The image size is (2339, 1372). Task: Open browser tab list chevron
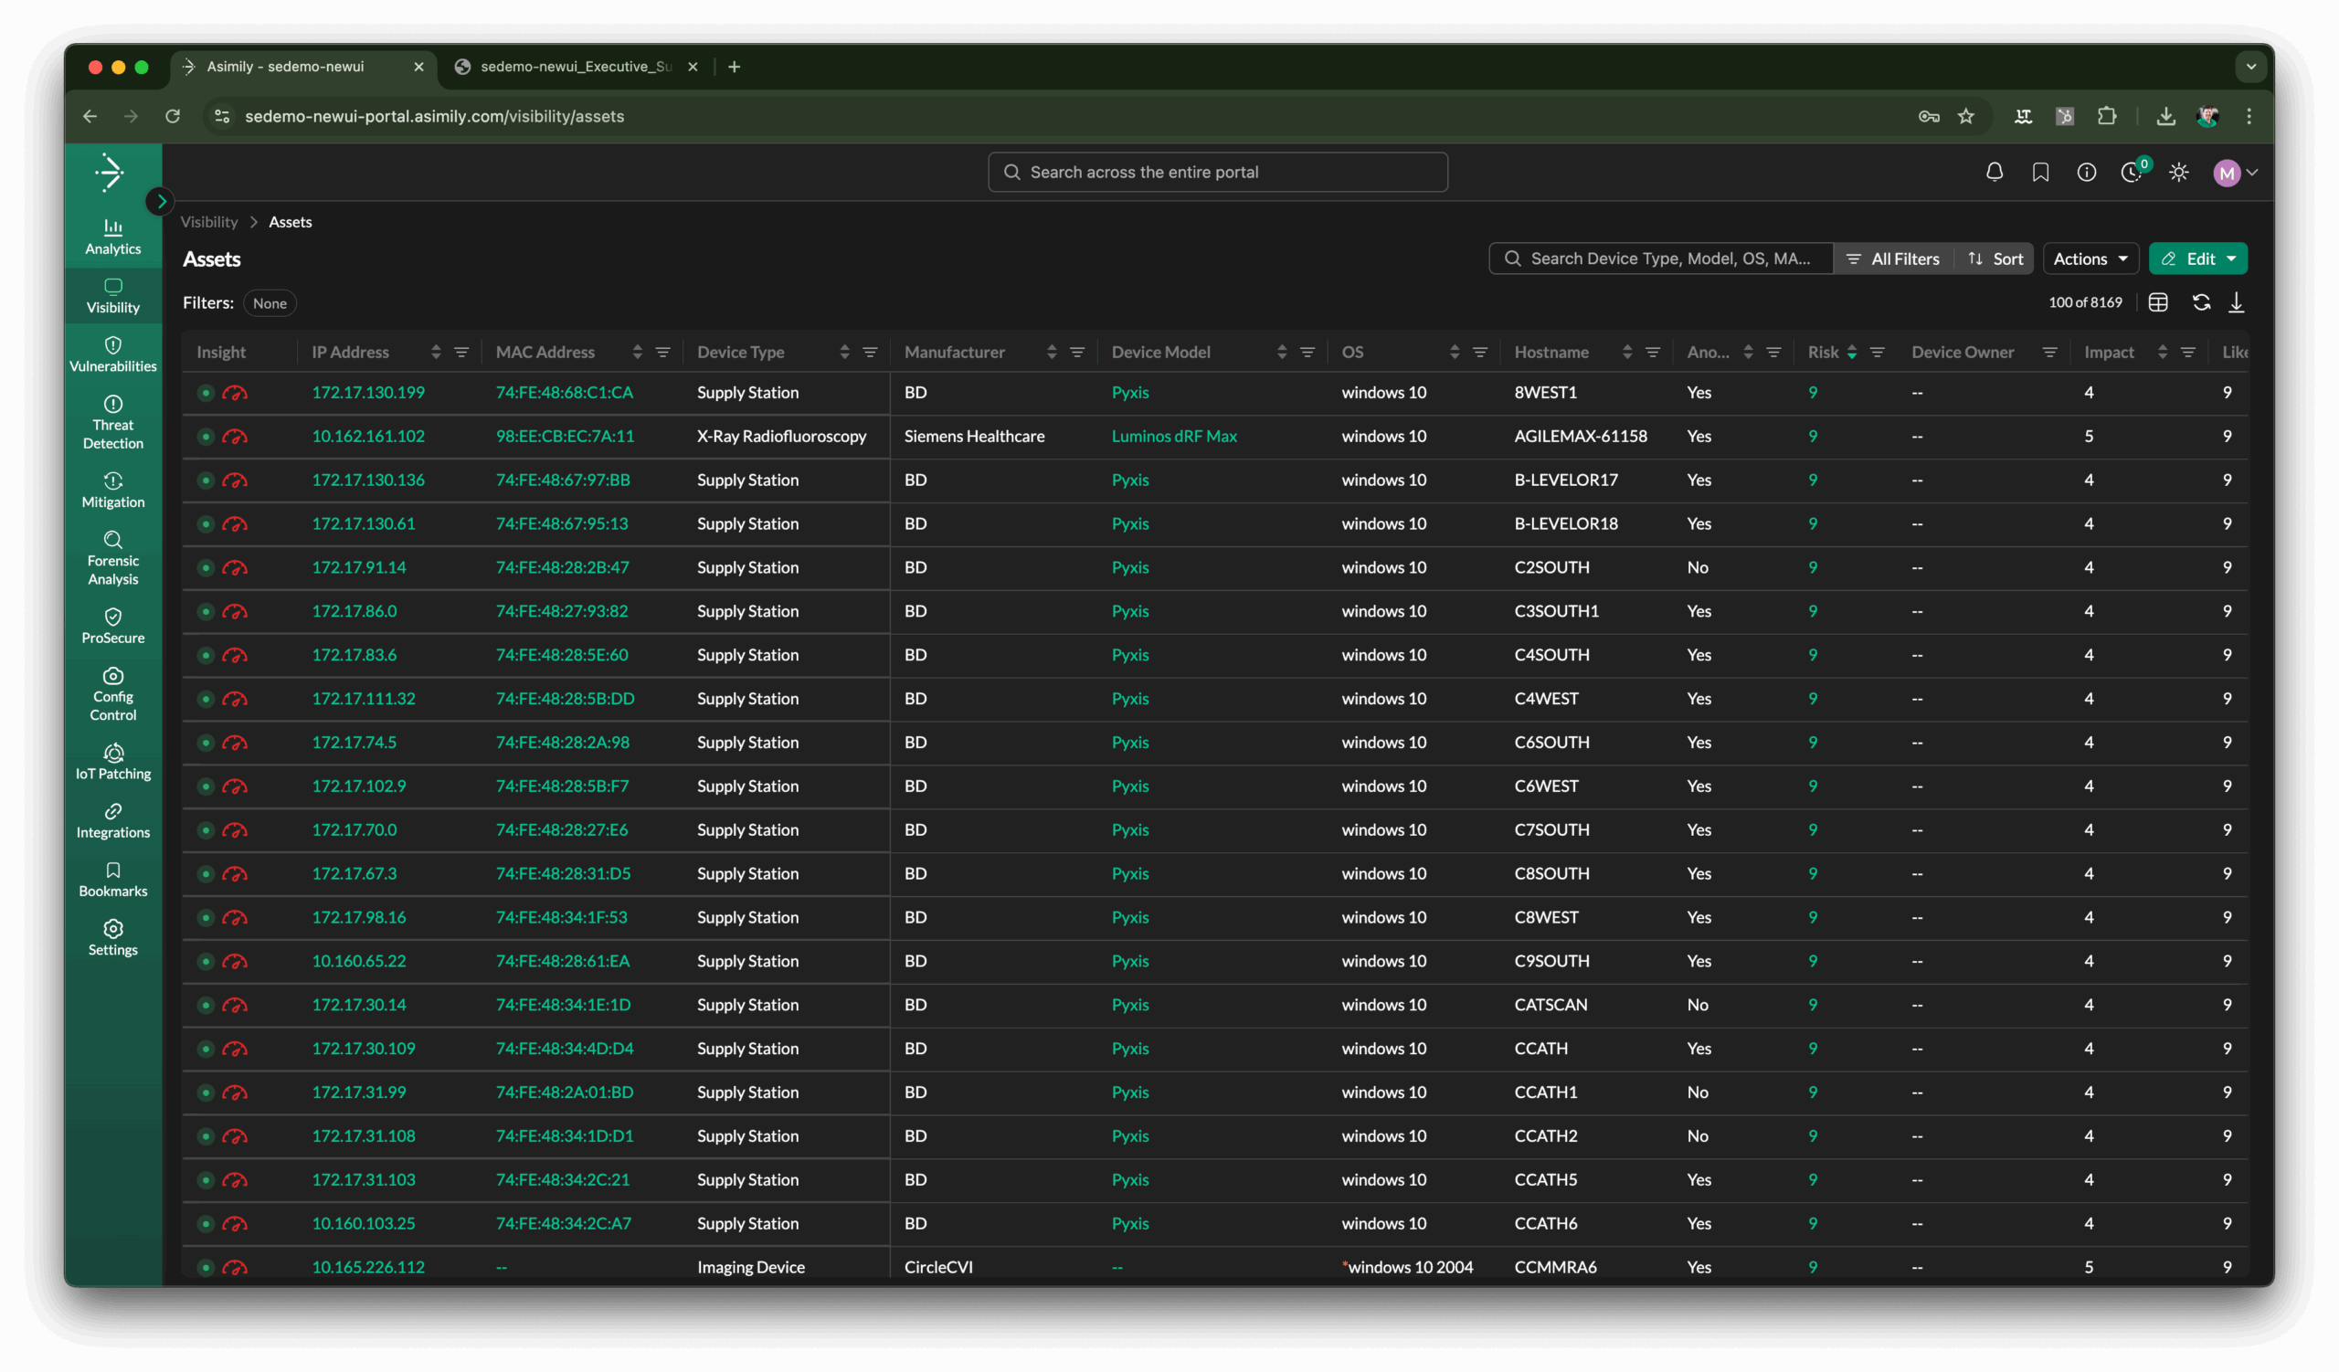click(x=2249, y=67)
